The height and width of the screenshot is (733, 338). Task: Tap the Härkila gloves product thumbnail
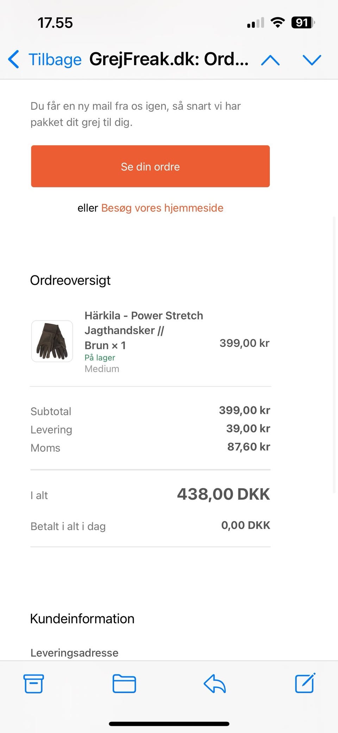tap(52, 341)
